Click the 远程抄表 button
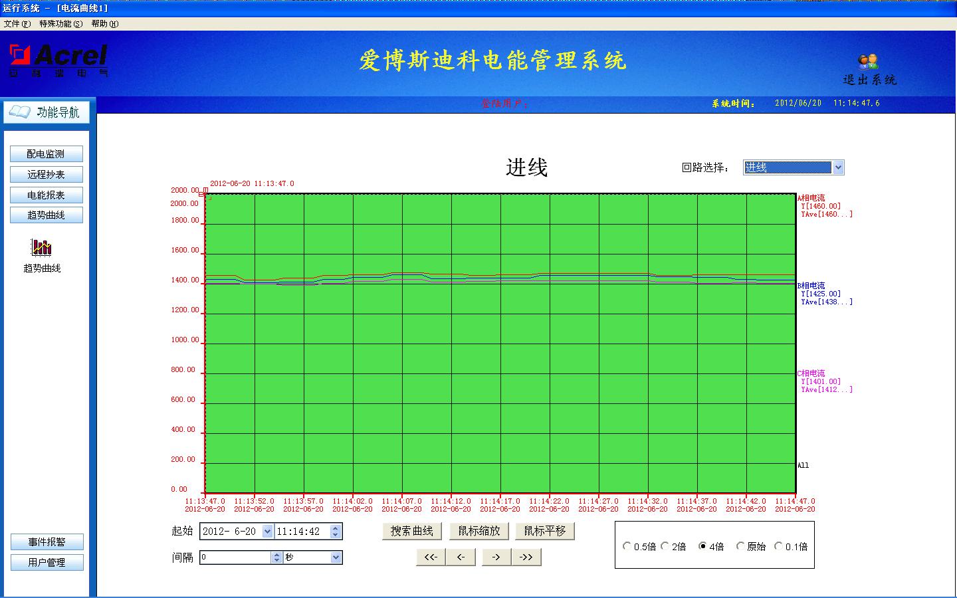Image resolution: width=957 pixels, height=598 pixels. coord(47,175)
